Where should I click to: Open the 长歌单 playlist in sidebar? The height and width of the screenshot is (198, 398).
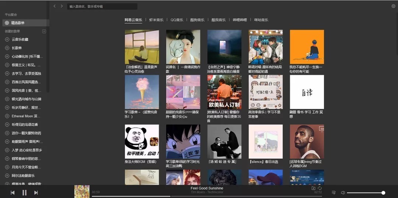pos(17,48)
